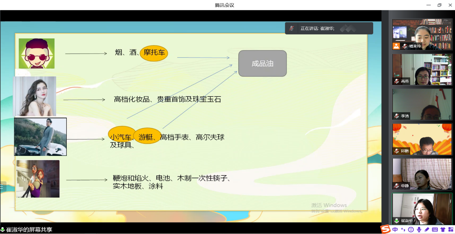Click the photo of man beside car
This screenshot has width=455, height=234.
point(41,137)
